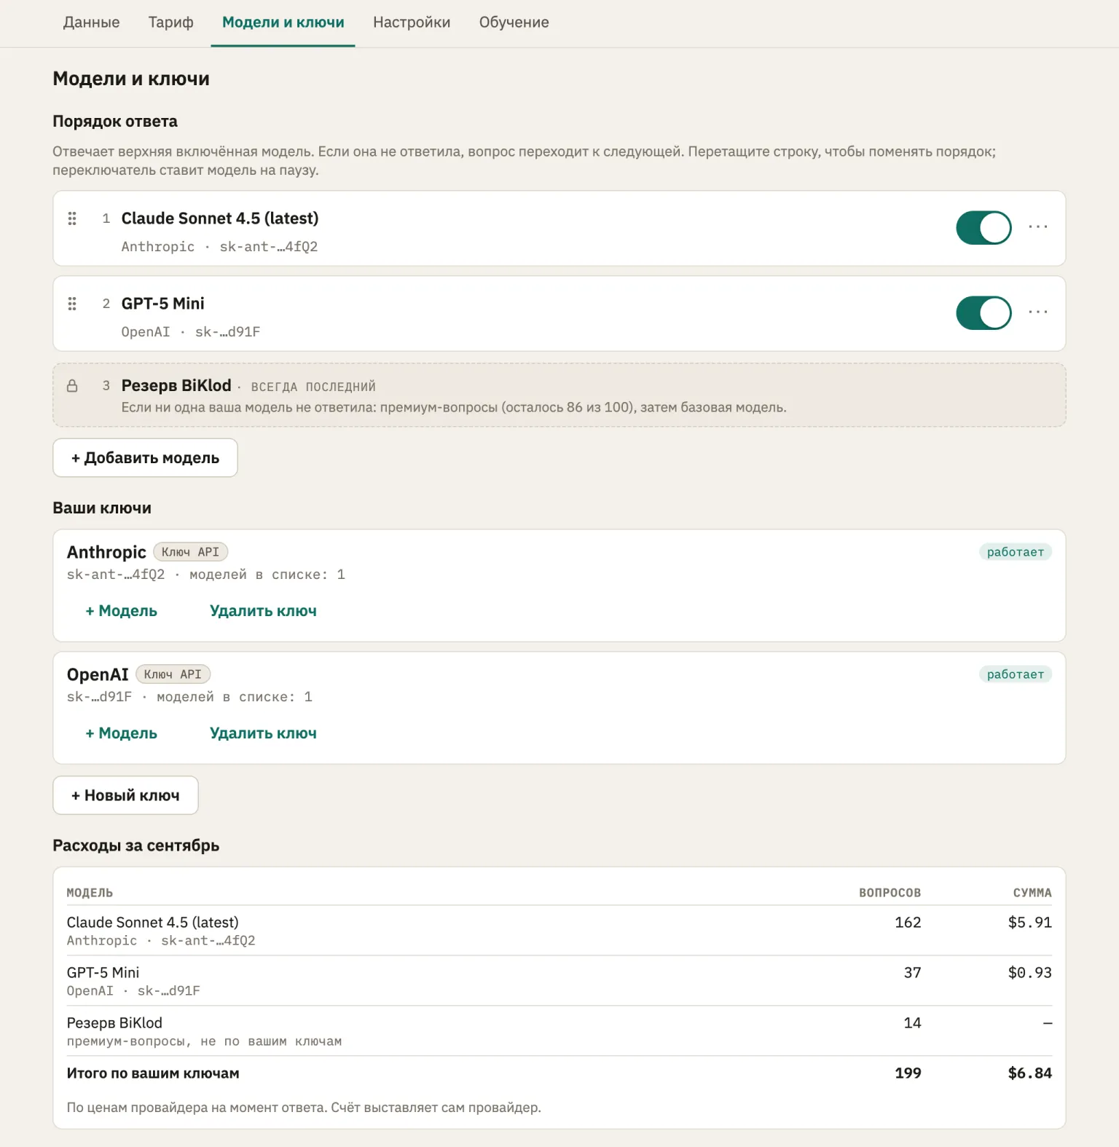
Task: Disable the GPT-5 Mini model toggle
Action: (x=983, y=313)
